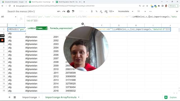This screenshot has width=180, height=101.
Task: Click the redo arrow in toolbar
Action: coord(64,11)
